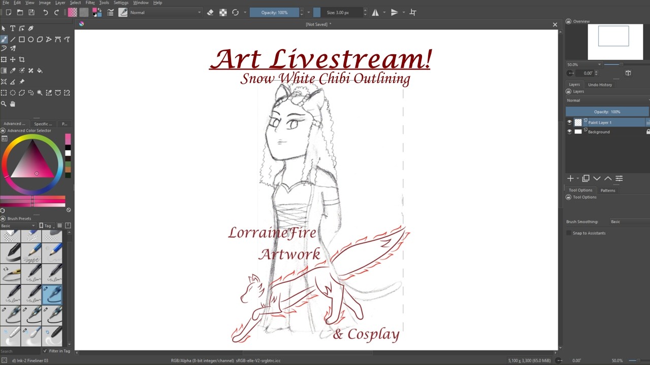Open the Layer menu
Screen dimensions: 650x365
pos(60,3)
